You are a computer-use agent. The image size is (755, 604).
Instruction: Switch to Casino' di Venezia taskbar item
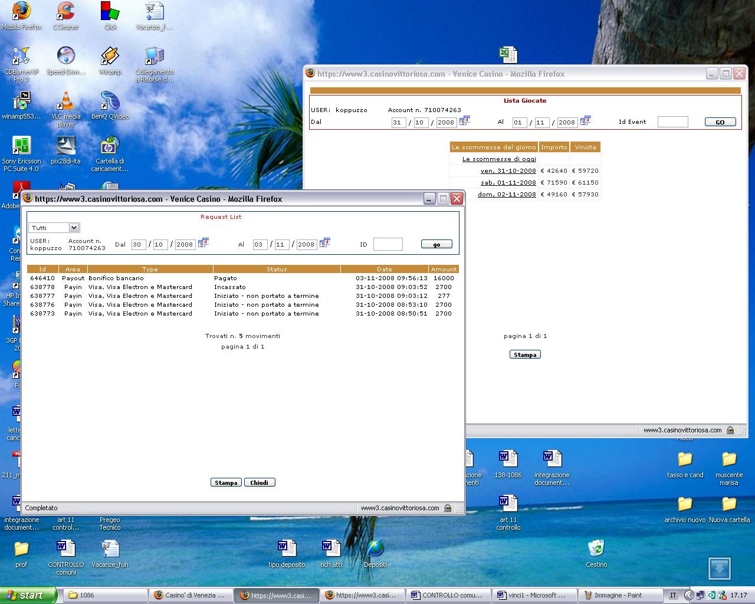[x=191, y=595]
